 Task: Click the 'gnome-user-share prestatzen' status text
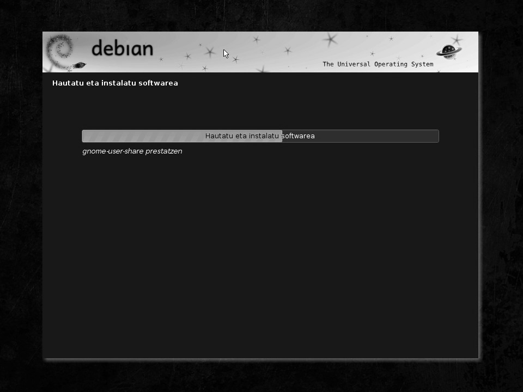132,151
